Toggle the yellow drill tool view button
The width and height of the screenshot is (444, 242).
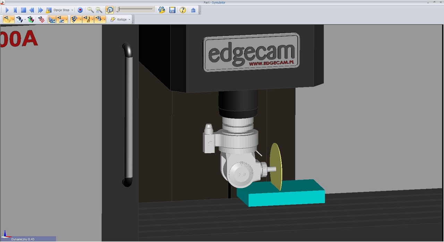[86, 19]
